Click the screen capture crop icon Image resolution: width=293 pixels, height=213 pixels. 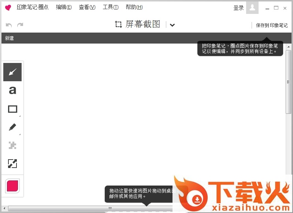click(x=118, y=24)
